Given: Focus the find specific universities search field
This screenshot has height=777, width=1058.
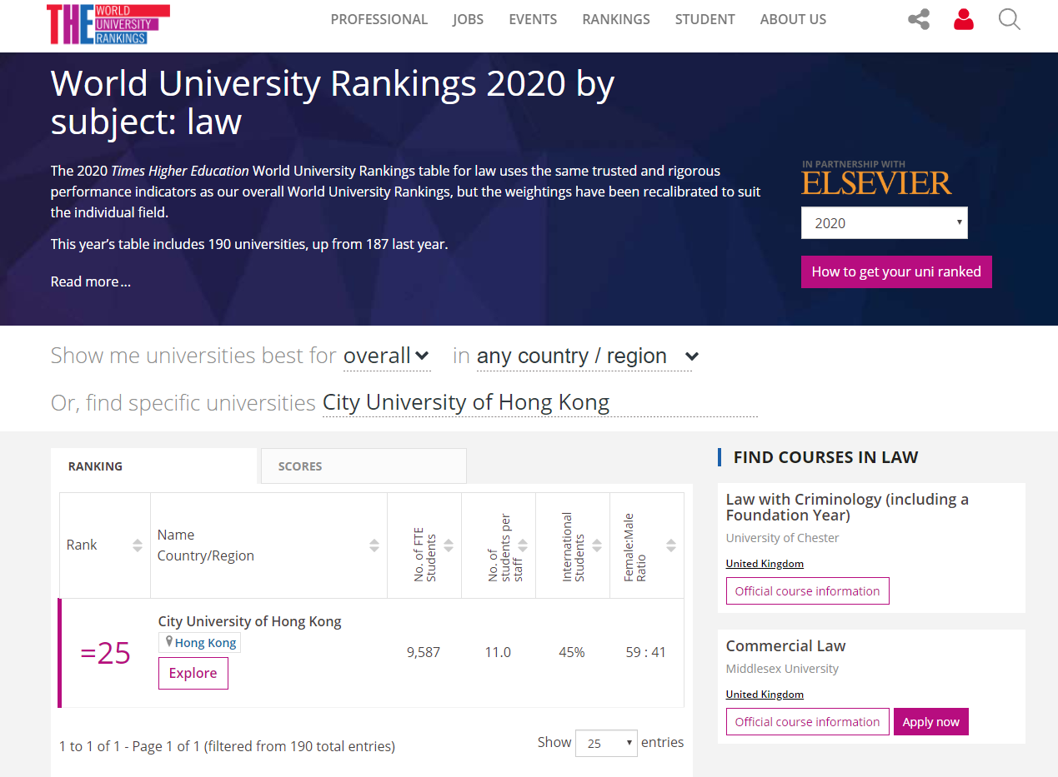Looking at the screenshot, I should pyautogui.click(x=540, y=403).
